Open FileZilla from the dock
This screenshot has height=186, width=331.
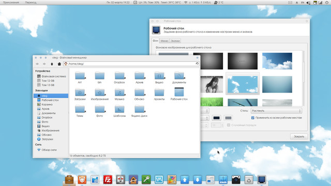point(108,180)
